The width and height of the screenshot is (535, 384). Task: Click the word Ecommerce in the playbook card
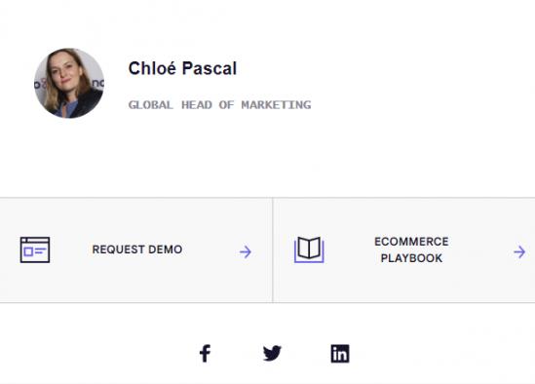point(411,242)
